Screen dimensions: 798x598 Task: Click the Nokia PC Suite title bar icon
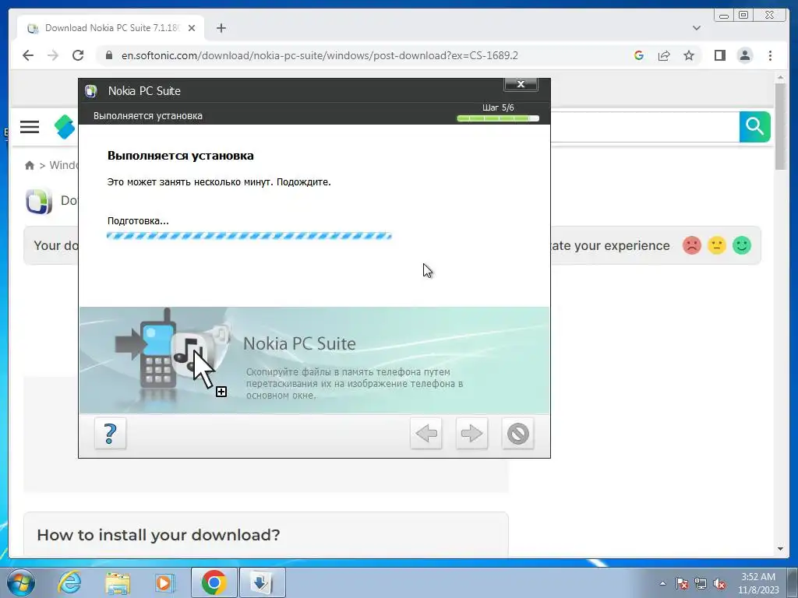pyautogui.click(x=91, y=91)
